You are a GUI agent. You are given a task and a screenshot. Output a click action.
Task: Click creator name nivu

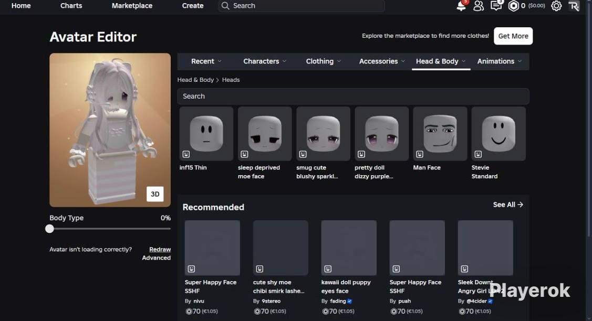pyautogui.click(x=199, y=301)
